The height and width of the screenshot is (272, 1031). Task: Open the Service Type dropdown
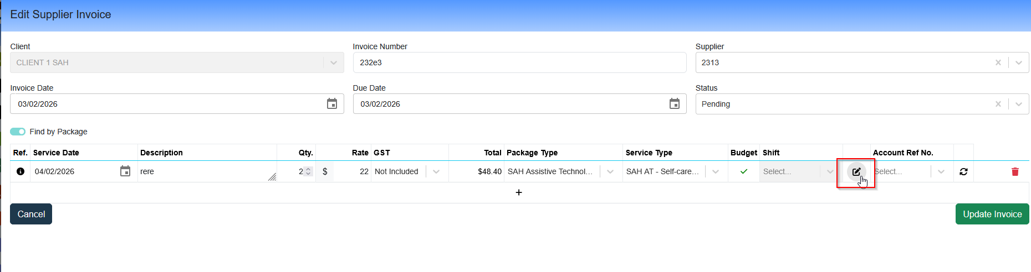point(716,171)
